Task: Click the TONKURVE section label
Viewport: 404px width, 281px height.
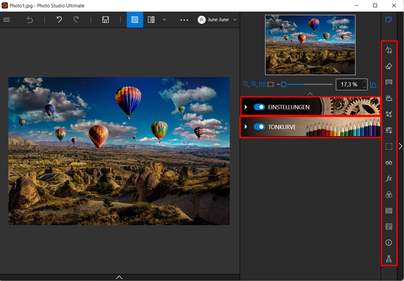Action: tap(282, 127)
